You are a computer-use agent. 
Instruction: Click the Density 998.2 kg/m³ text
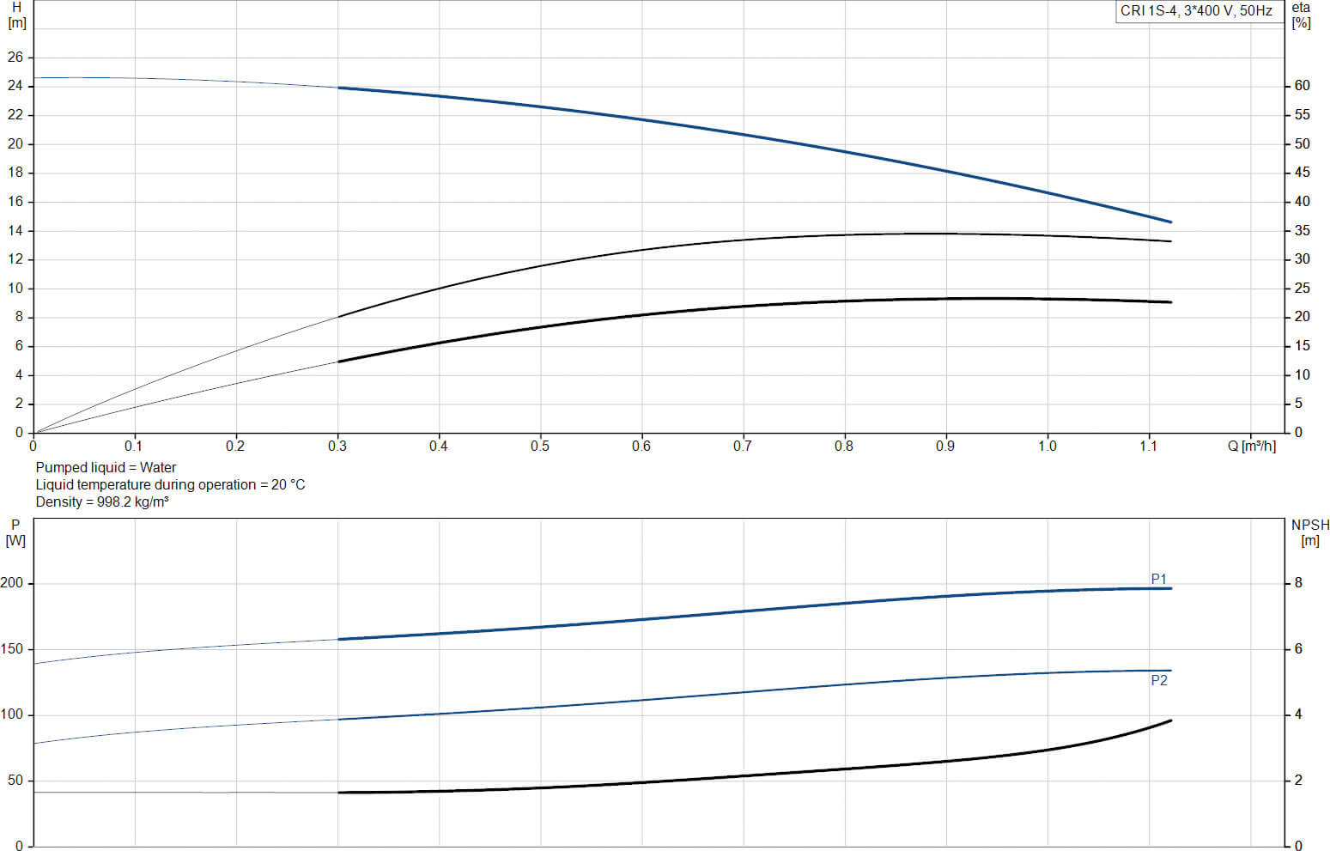click(x=102, y=501)
